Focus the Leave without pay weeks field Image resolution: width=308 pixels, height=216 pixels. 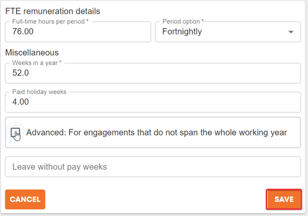tap(153, 167)
